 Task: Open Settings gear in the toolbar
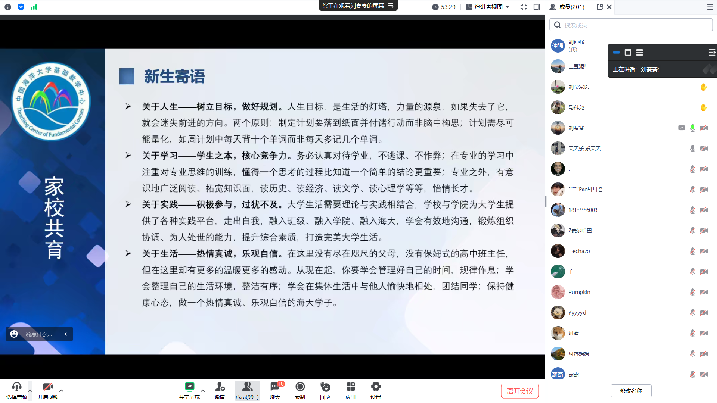tap(376, 387)
